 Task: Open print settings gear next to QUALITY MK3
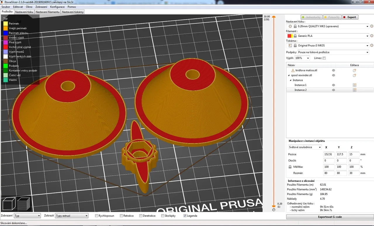(372, 26)
